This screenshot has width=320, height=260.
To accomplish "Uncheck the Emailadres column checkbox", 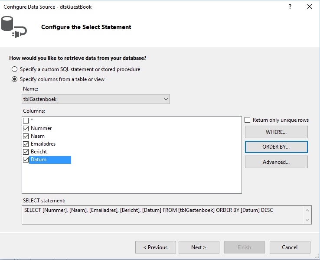I will 26,144.
